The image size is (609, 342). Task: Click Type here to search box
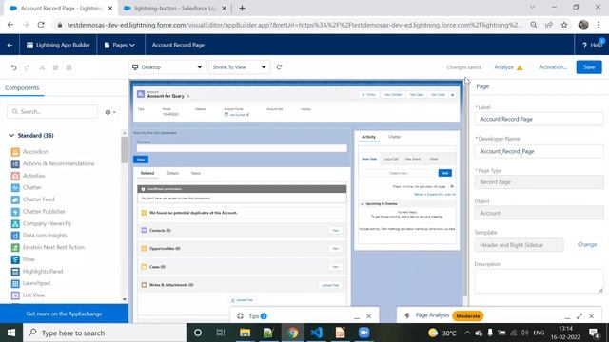[105, 332]
